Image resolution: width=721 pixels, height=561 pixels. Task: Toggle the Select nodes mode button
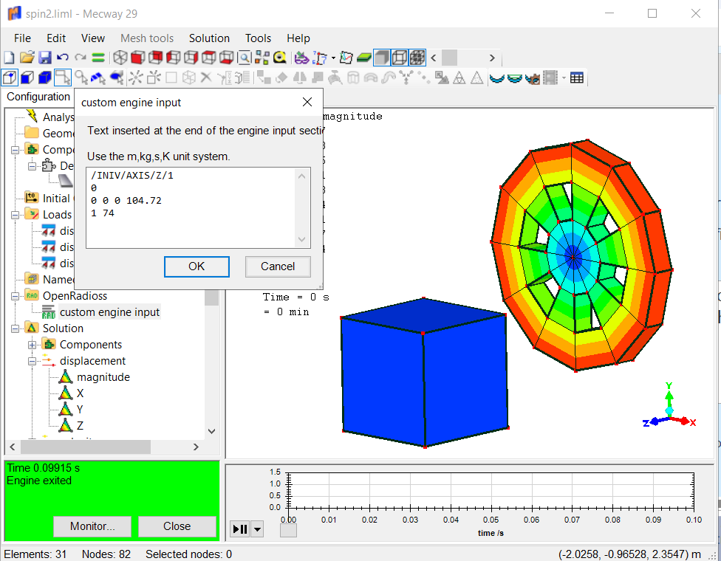pyautogui.click(x=10, y=78)
